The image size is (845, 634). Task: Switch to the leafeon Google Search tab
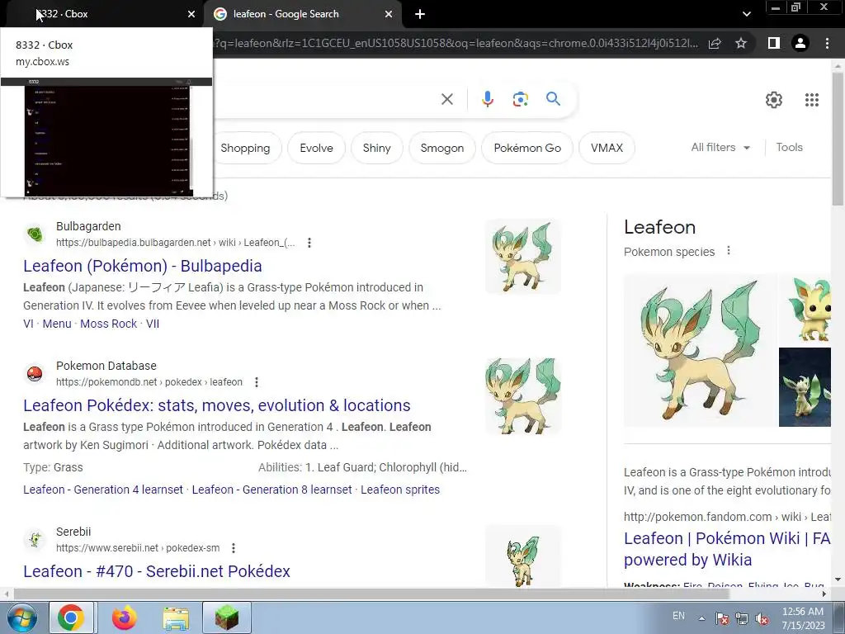point(302,14)
